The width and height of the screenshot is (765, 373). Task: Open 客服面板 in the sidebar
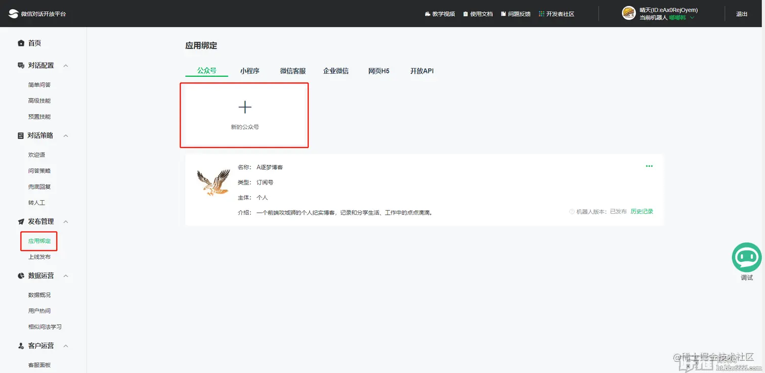tap(39, 365)
